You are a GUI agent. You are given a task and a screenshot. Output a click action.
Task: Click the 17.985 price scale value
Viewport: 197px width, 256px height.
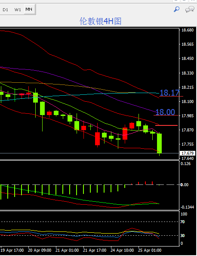(188, 116)
